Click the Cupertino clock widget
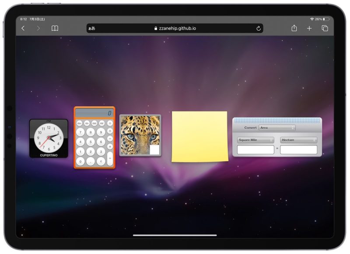The height and width of the screenshot is (254, 350). point(48,137)
